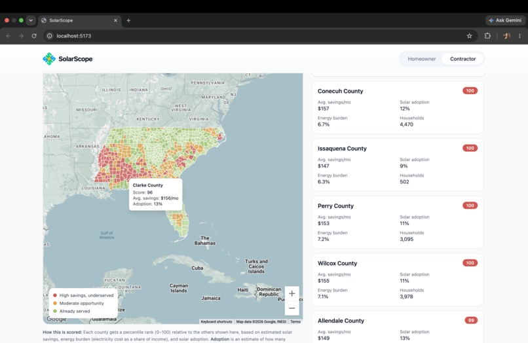Open the Conecuh County card
The image size is (528, 343).
[x=398, y=107]
